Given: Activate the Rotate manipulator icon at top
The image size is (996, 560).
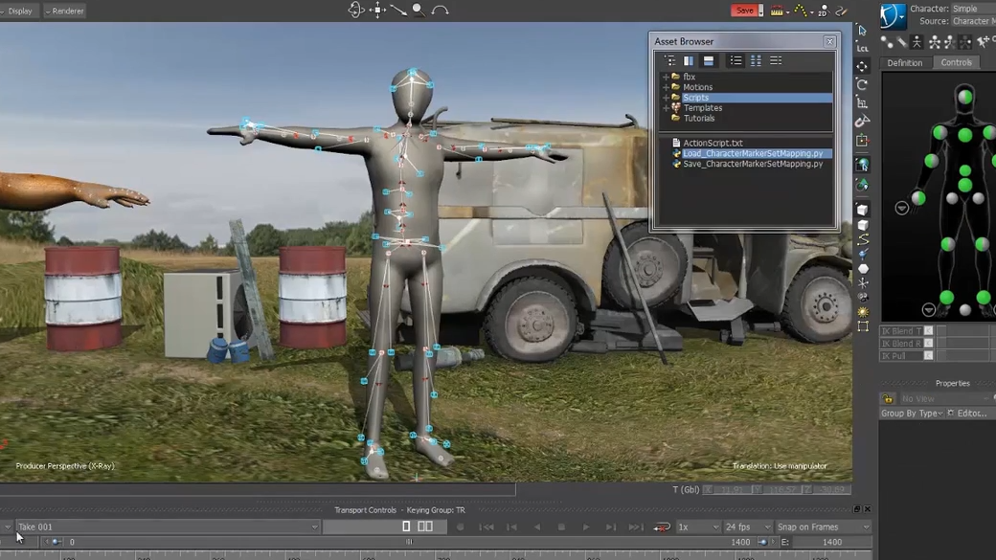Looking at the screenshot, I should (356, 10).
